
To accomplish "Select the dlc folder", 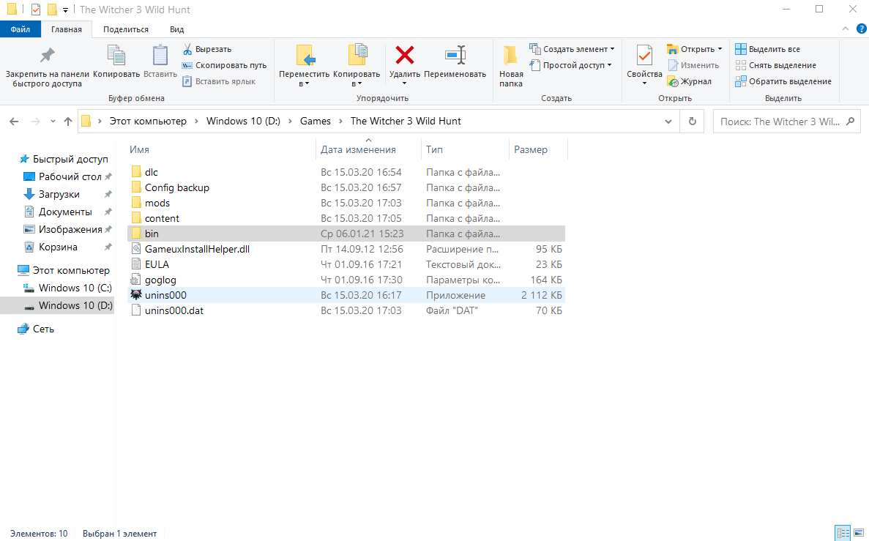I will pyautogui.click(x=346, y=172).
